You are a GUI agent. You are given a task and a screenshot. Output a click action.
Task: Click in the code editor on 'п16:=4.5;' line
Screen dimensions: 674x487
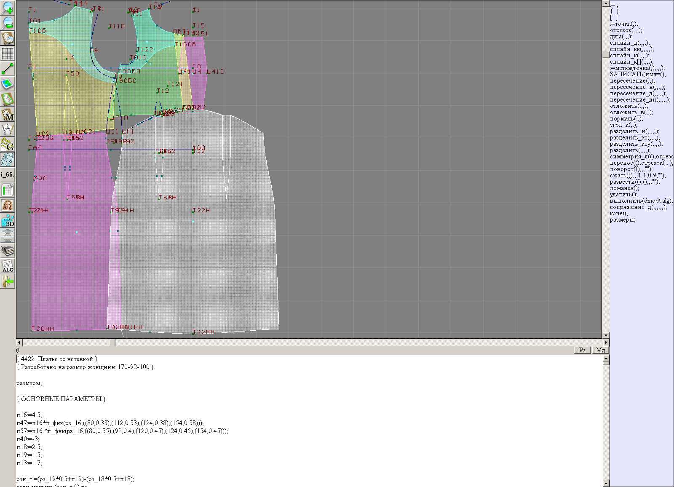(x=29, y=415)
